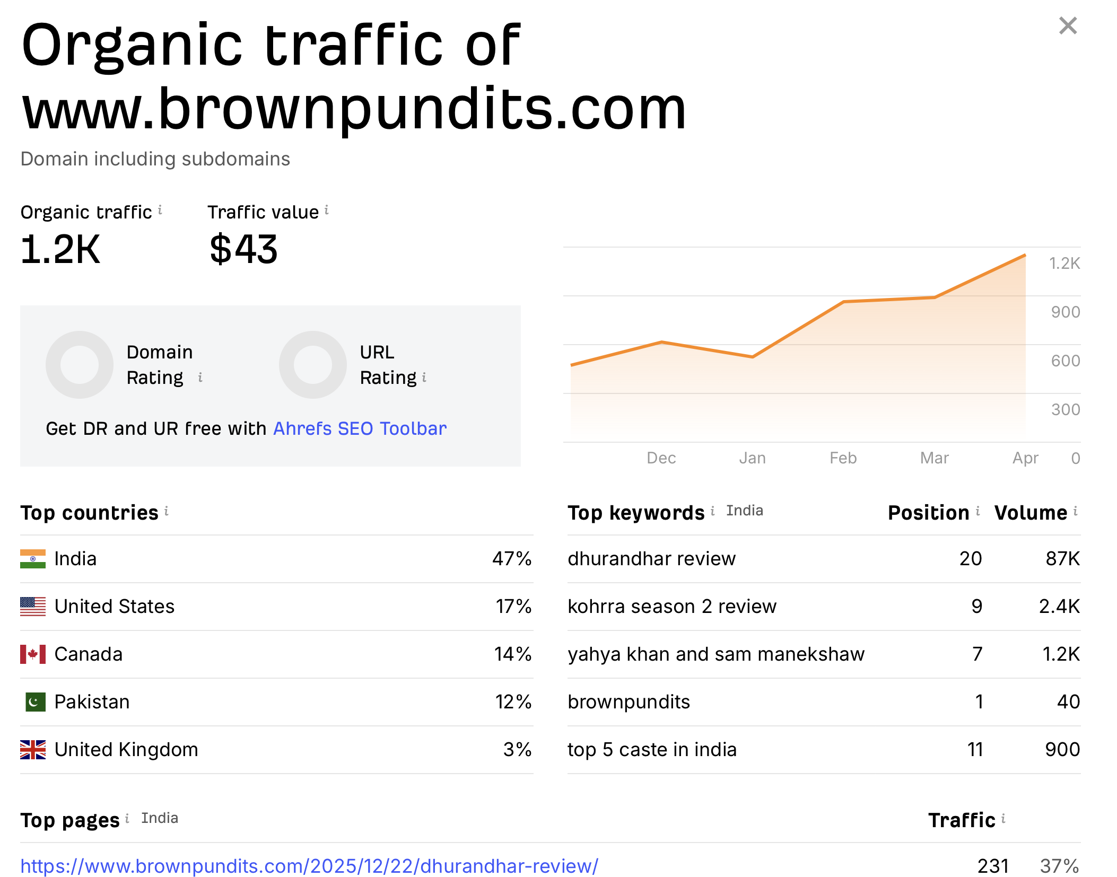Viewport: 1117px width, 877px height.
Task: Select the 'dhurandhar review' keyword row
Action: (x=651, y=559)
